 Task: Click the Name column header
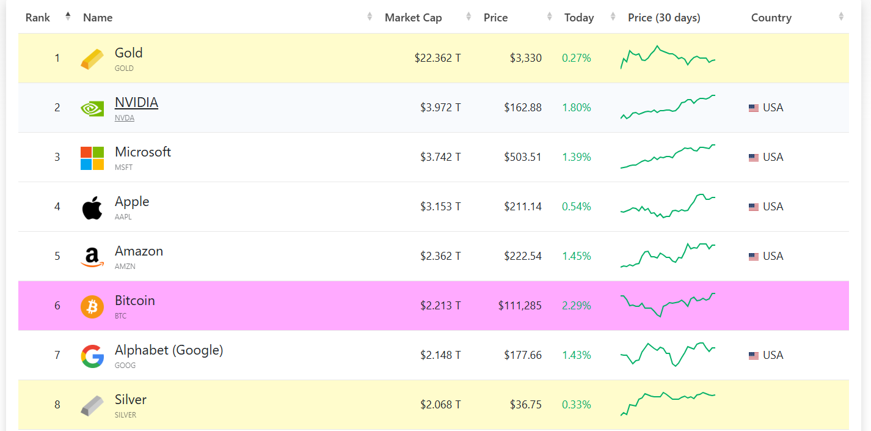(x=98, y=18)
